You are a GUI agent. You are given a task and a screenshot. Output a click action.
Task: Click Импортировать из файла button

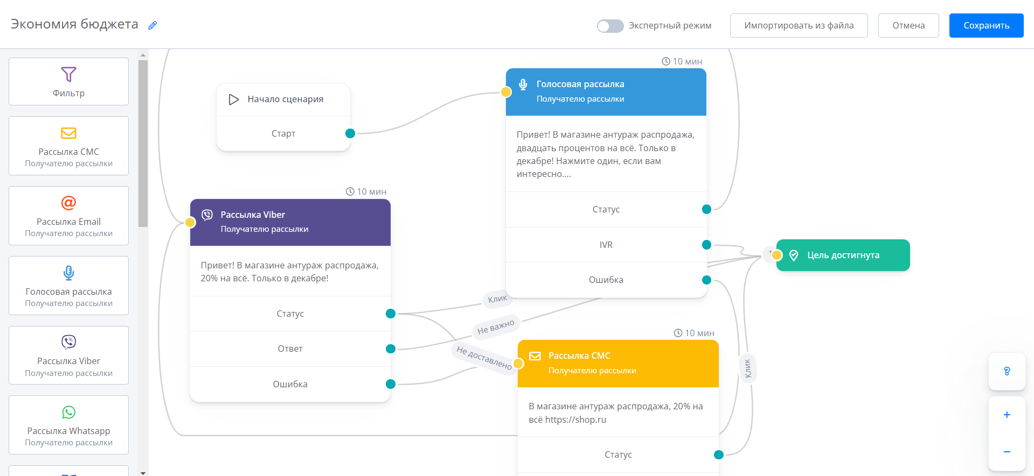click(799, 25)
